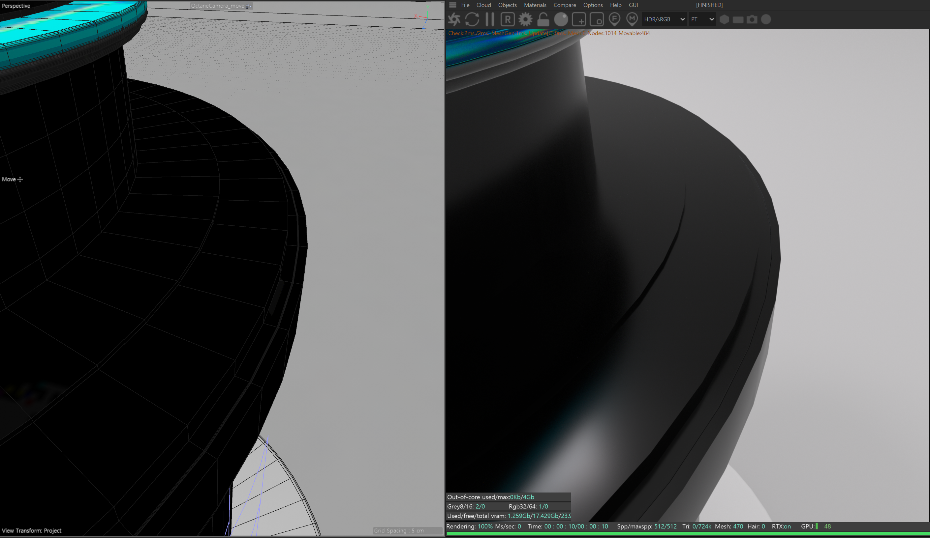Open the Cloud menu
This screenshot has width=930, height=538.
(x=483, y=5)
